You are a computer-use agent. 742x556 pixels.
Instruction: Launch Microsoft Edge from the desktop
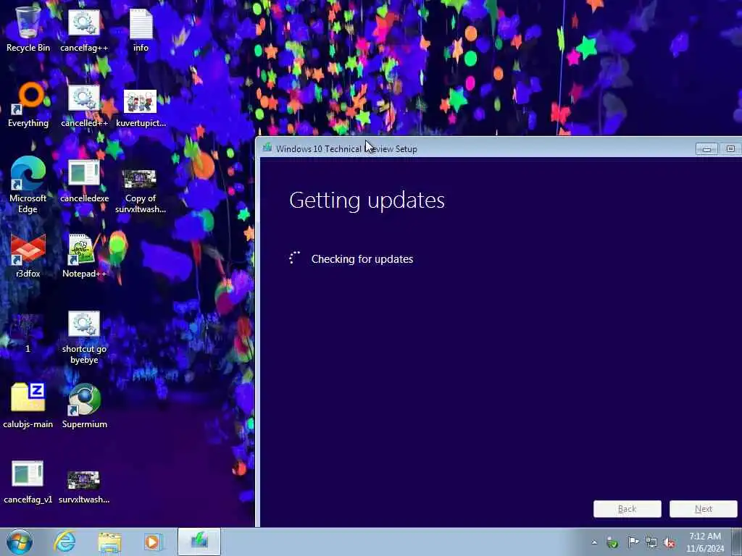[x=28, y=185]
